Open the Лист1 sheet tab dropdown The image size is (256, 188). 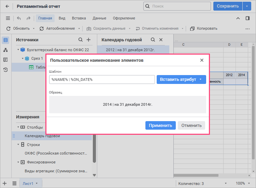point(37,184)
